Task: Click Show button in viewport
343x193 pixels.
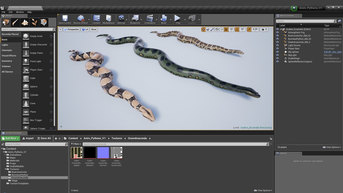Action: pyautogui.click(x=94, y=29)
